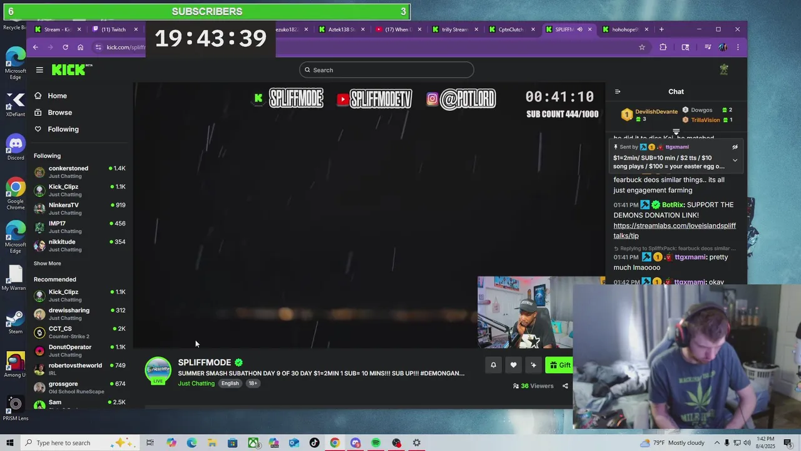This screenshot has height=451, width=801.
Task: Collapse chat with the Chat header icon
Action: pyautogui.click(x=618, y=91)
